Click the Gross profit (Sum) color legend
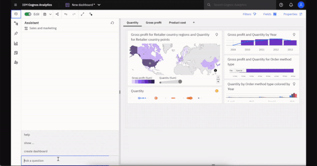Image resolution: width=317 pixels, height=166 pixels. (x=143, y=82)
